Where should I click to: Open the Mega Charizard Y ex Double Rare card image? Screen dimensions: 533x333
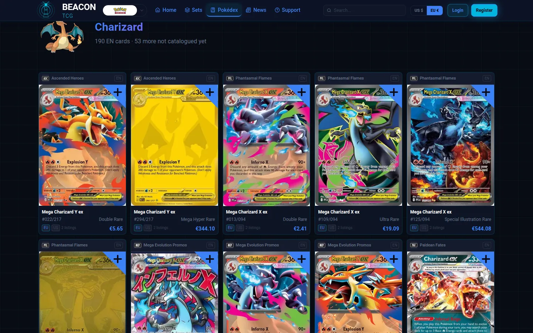tap(82, 145)
